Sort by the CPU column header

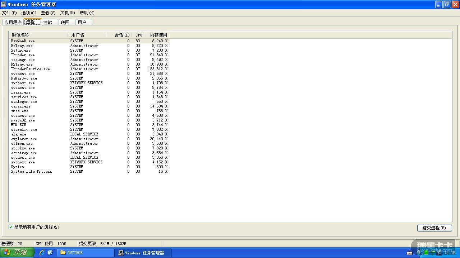click(x=138, y=35)
